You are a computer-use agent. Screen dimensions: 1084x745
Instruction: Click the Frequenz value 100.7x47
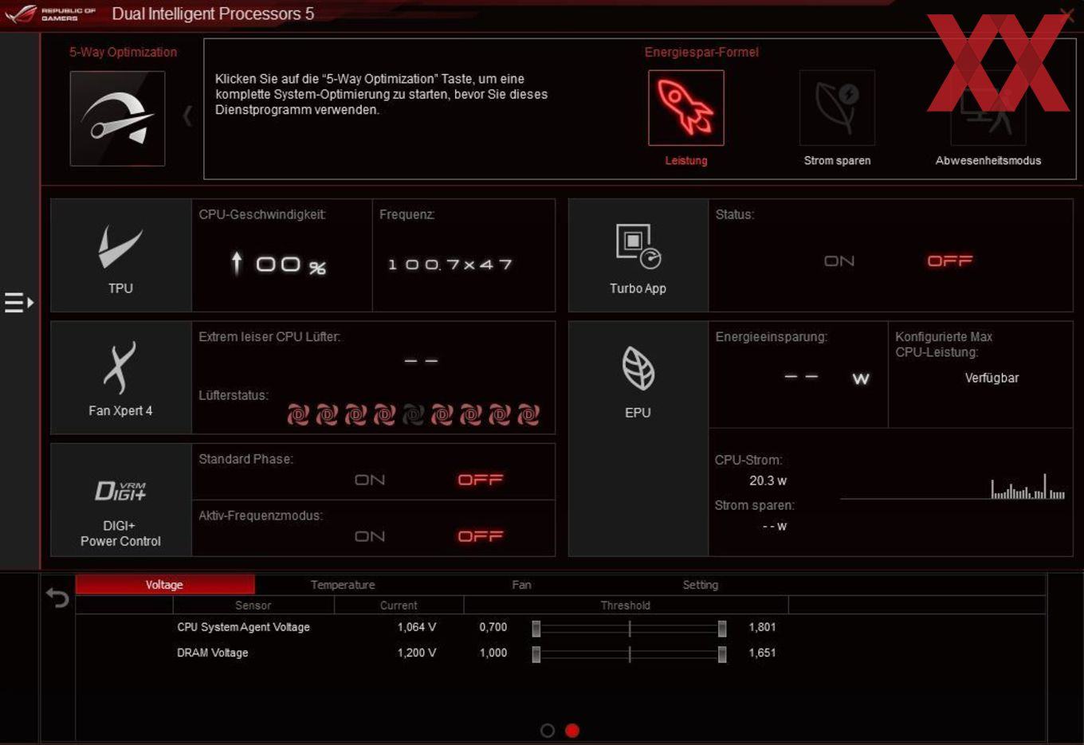450,265
